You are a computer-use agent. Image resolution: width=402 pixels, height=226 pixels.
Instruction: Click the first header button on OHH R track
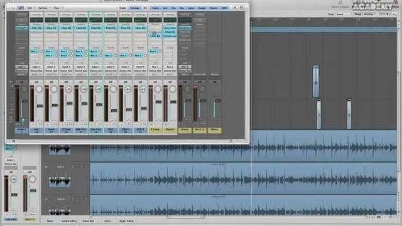[73, 199]
